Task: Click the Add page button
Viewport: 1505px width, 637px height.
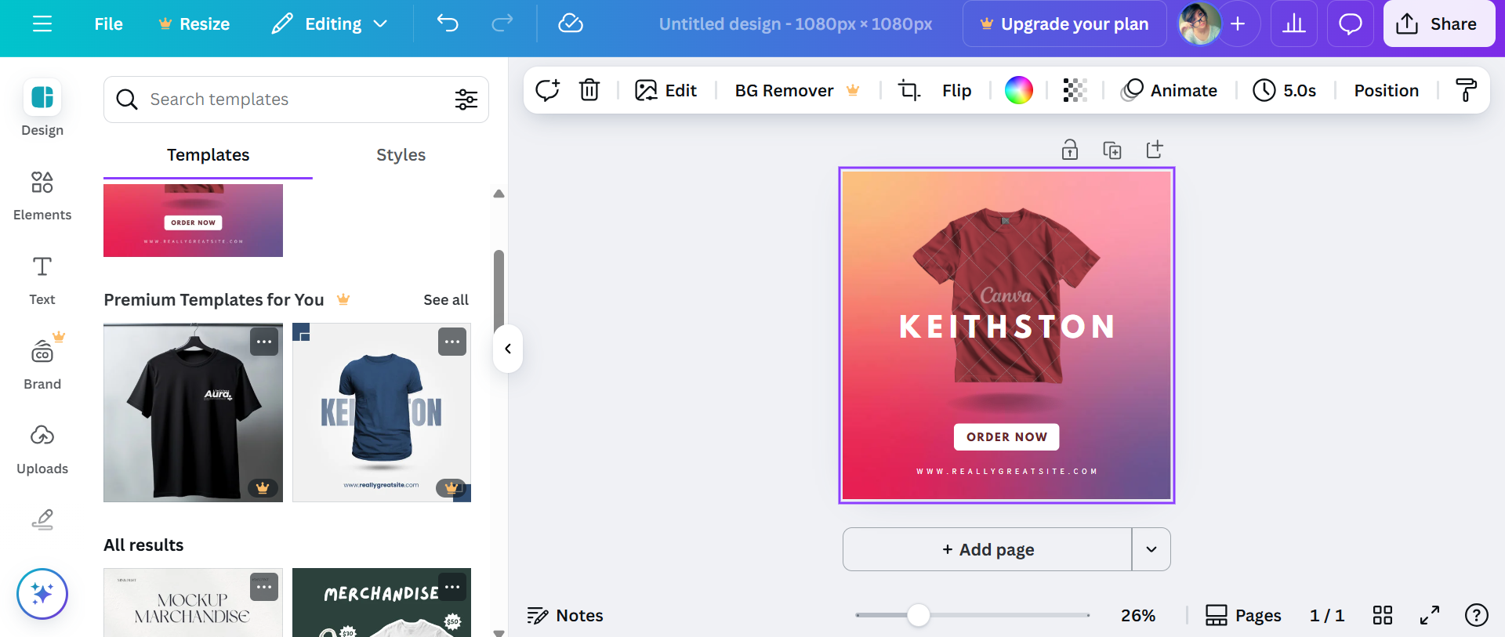Action: coord(988,549)
